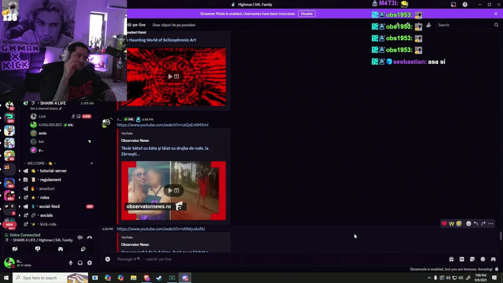The height and width of the screenshot is (283, 503).
Task: Open gift Nitro icon in chat bar
Action: tap(451, 259)
